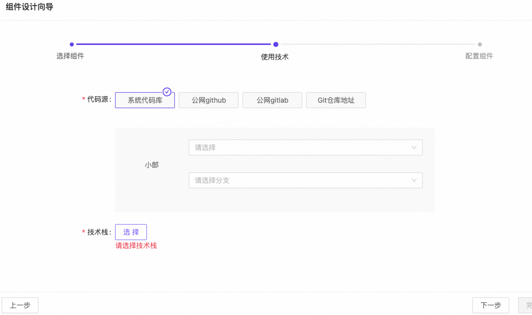Select the 系统代码库 code source option
532x315 pixels.
click(145, 100)
